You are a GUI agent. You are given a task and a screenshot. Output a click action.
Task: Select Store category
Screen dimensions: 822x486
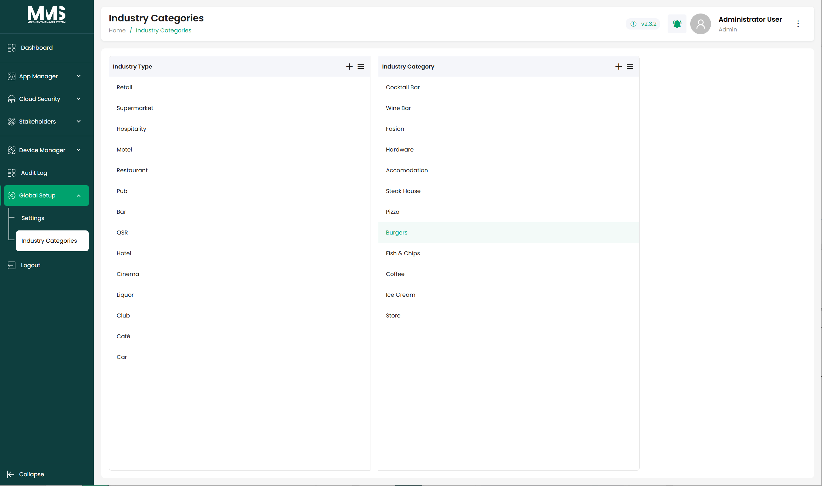(x=508, y=315)
